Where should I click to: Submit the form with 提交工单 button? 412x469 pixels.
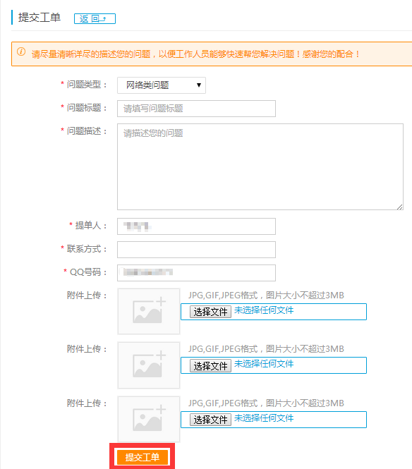tap(142, 457)
